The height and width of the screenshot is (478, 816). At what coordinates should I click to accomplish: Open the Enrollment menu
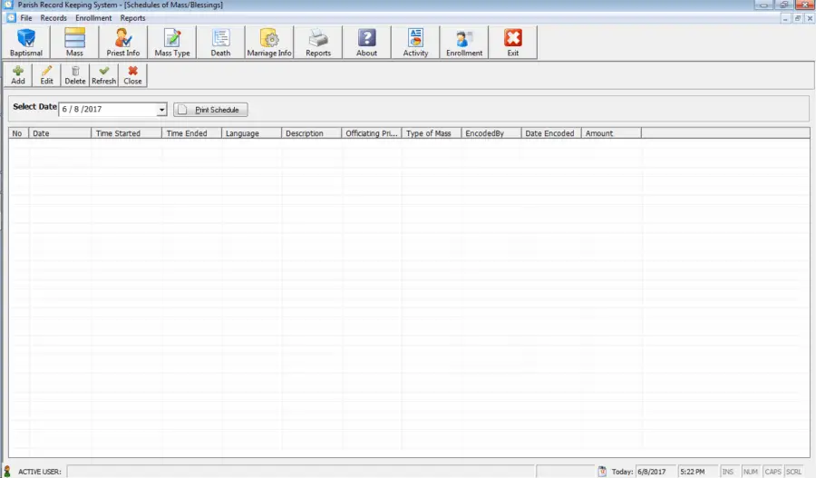tap(93, 18)
